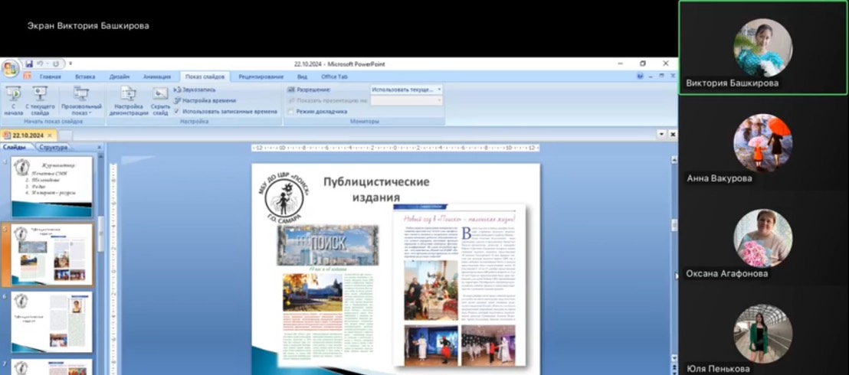Click the editor scrollbar up arrow

click(x=674, y=160)
